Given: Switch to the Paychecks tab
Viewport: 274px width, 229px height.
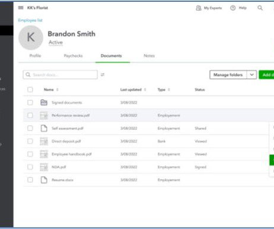Looking at the screenshot, I should (73, 56).
